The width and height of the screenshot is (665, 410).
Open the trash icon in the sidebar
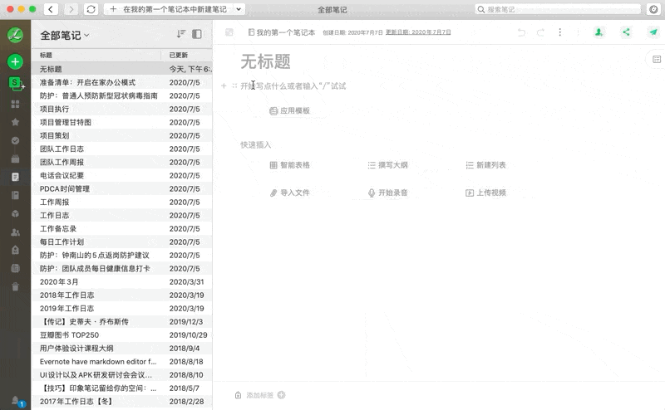(x=15, y=286)
